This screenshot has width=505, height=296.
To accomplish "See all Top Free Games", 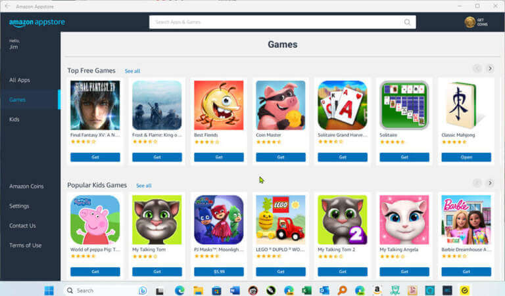I will [x=132, y=71].
